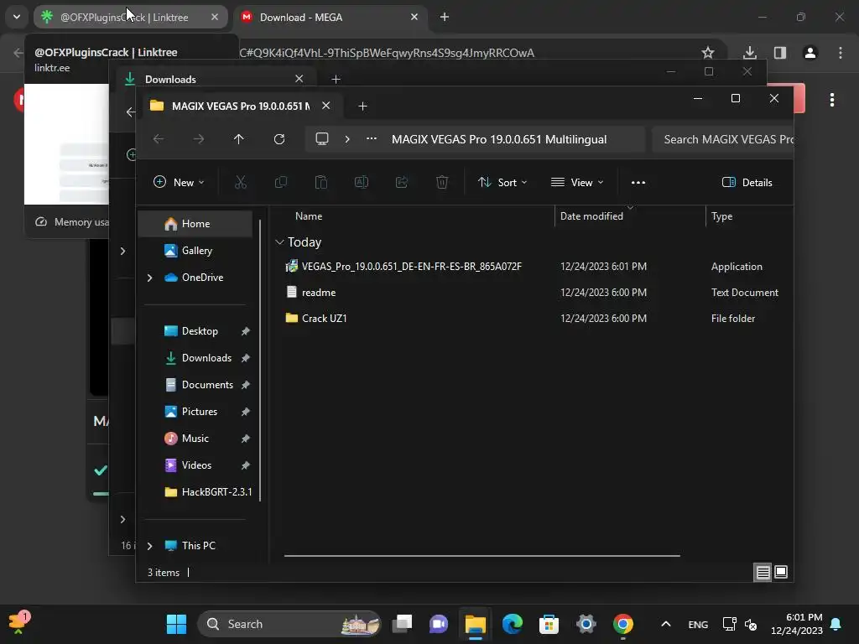Viewport: 859px width, 644px height.
Task: Expand OneDrive in the navigation pane
Action: click(149, 278)
